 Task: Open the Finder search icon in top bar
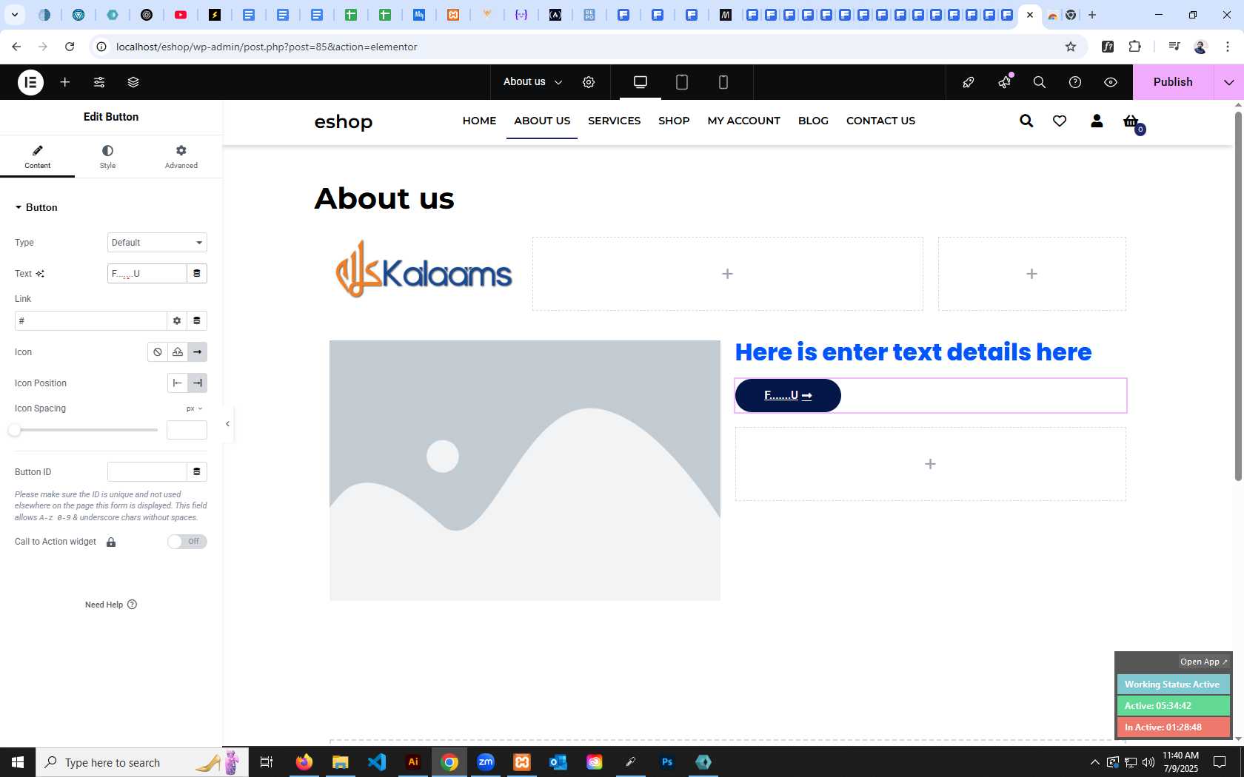coord(1040,82)
